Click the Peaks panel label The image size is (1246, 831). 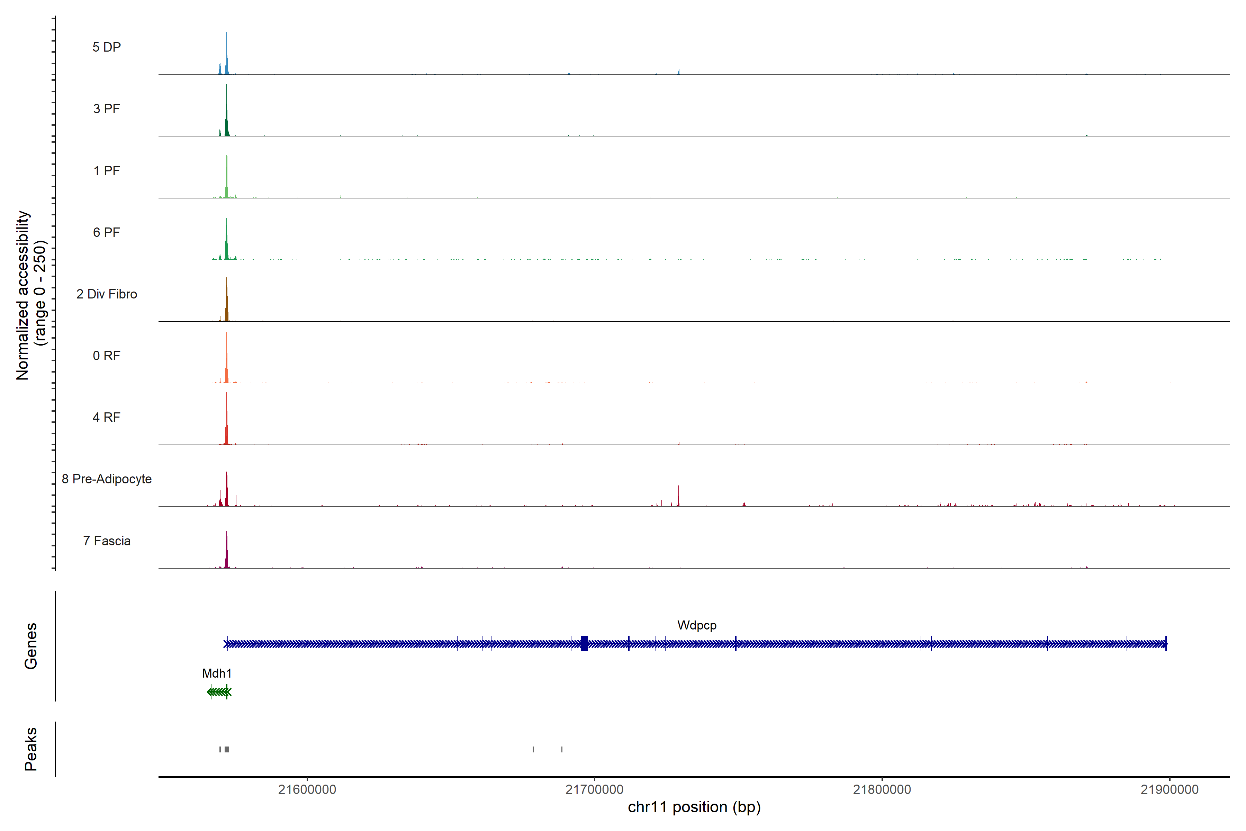coord(31,748)
